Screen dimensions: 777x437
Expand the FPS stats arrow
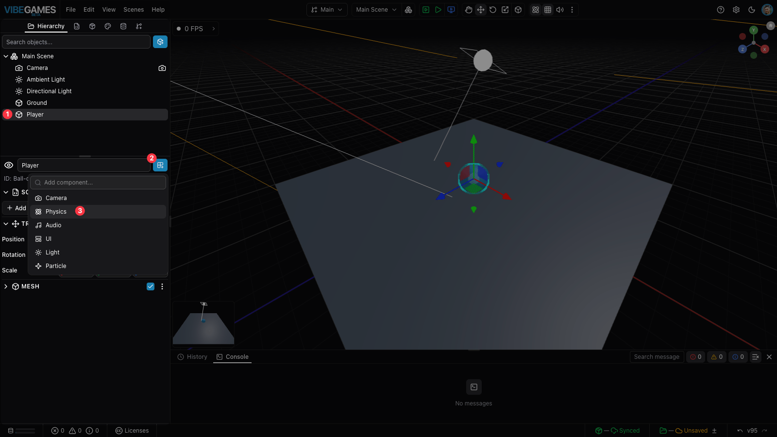coord(214,29)
